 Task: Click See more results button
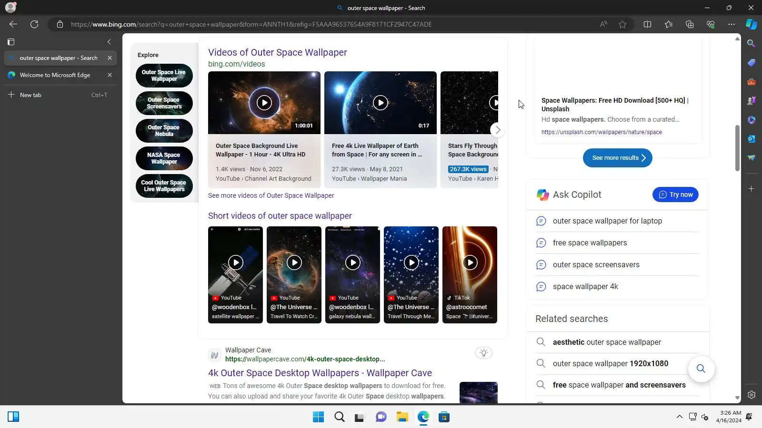(618, 158)
